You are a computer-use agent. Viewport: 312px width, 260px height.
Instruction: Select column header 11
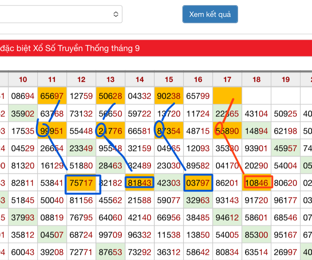coord(52,79)
